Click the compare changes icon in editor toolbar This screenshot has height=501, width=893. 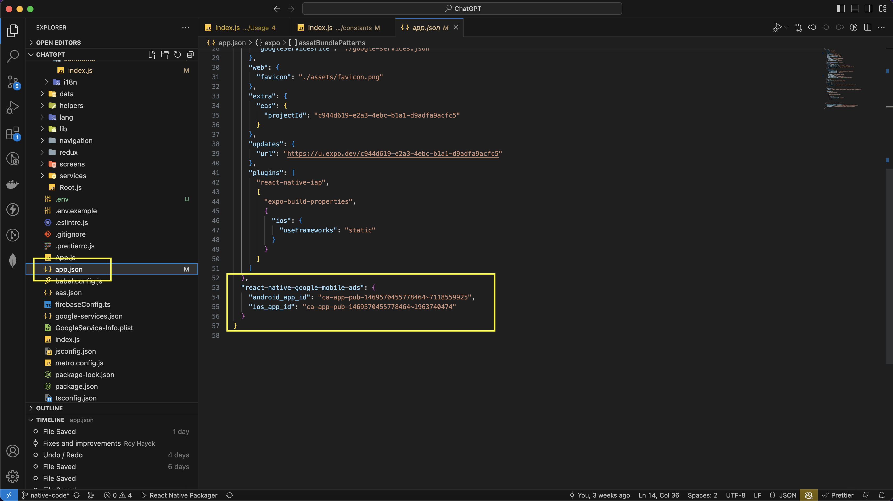point(798,27)
